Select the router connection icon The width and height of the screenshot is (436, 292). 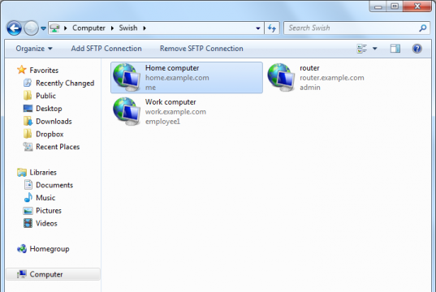(x=282, y=78)
